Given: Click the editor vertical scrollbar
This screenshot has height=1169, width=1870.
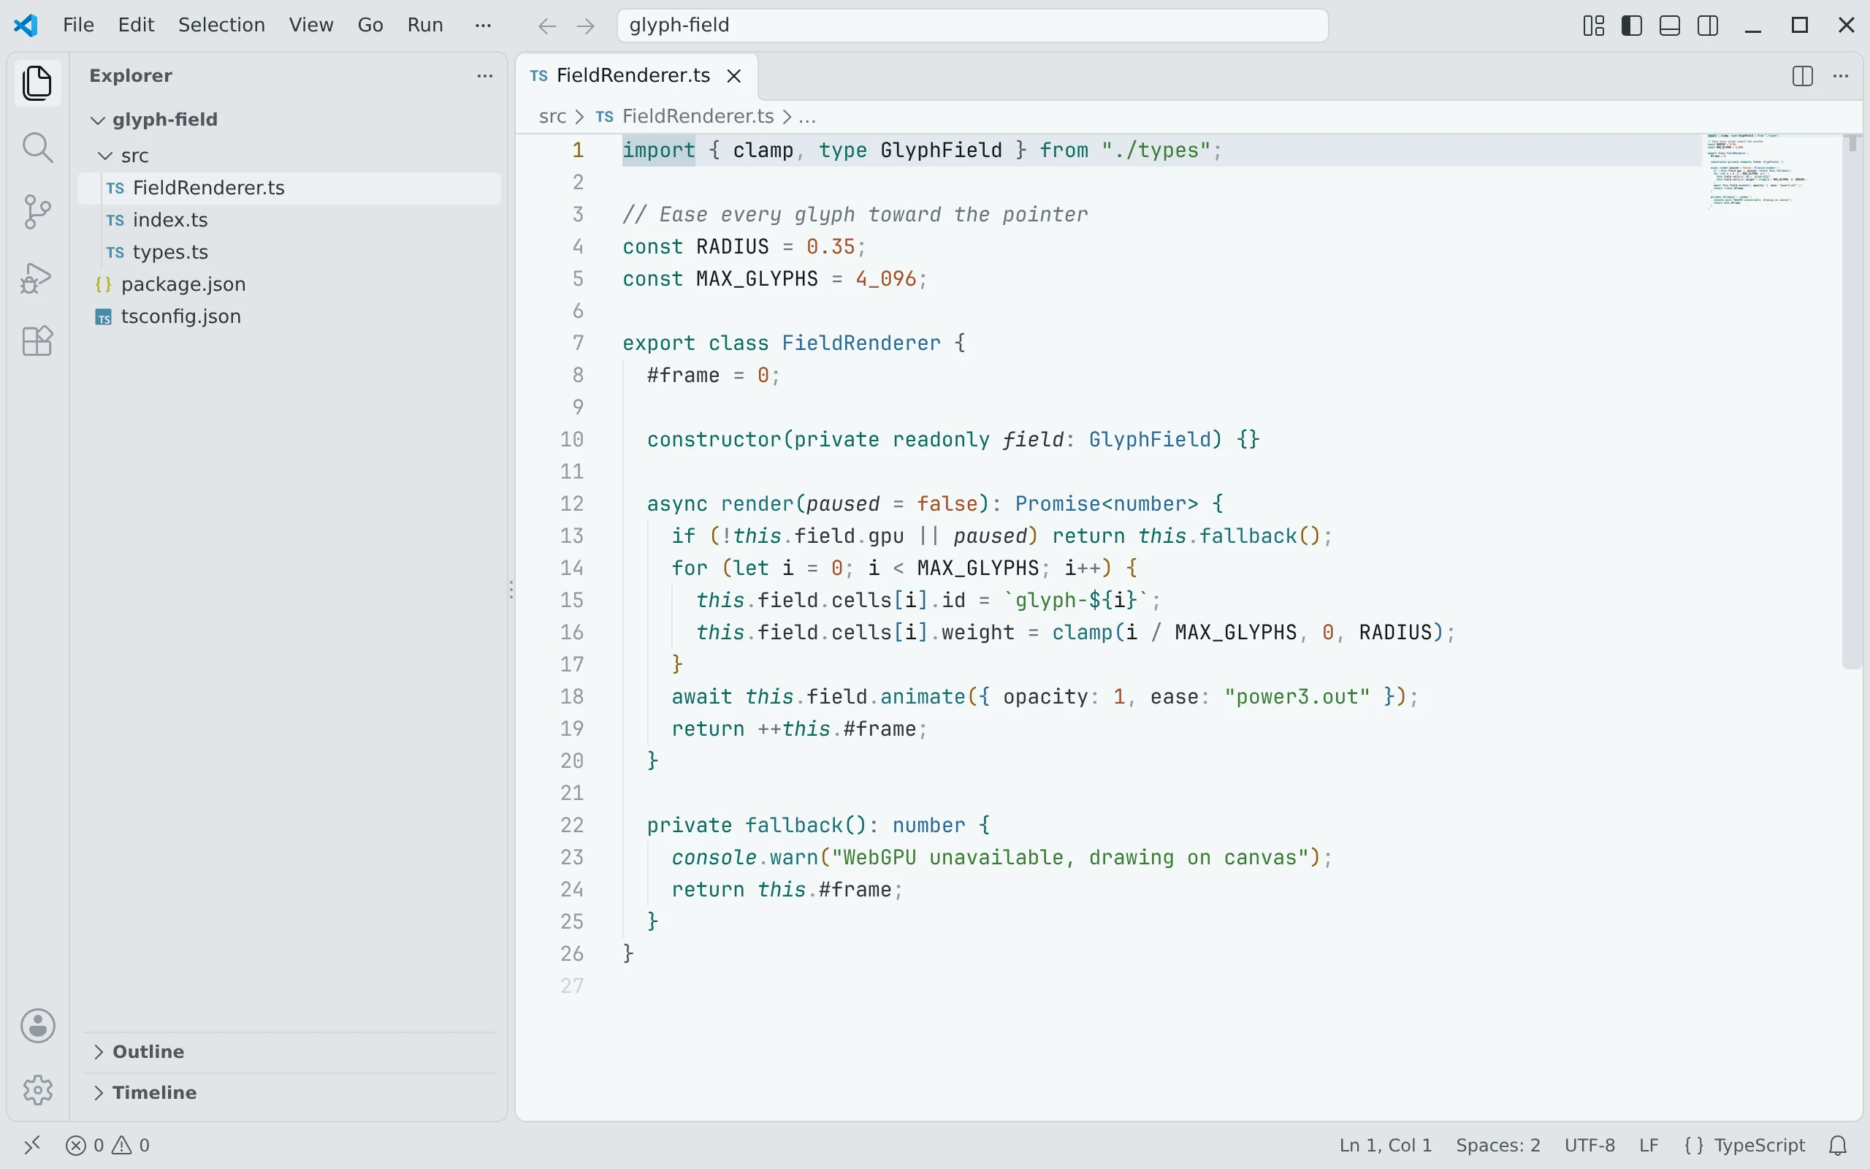Looking at the screenshot, I should 1852,402.
